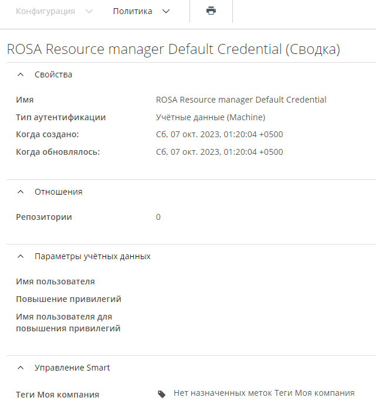Click the tag icon beside 'Нет назначенных меток'
The image size is (376, 404).
point(162,394)
